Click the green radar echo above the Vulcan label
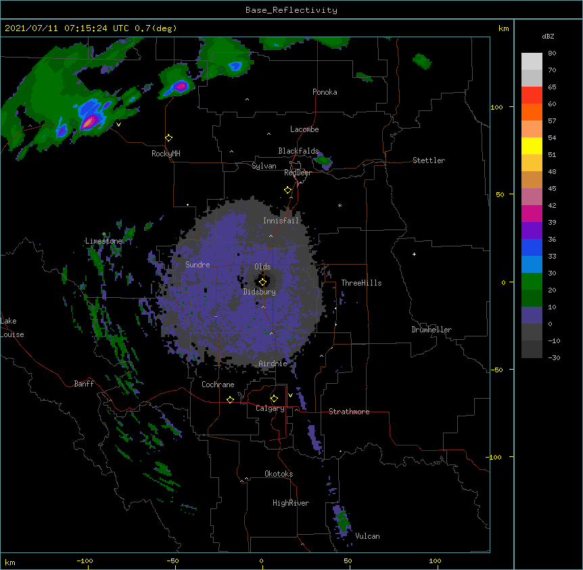Viewport: 583px width, 570px height. [344, 522]
